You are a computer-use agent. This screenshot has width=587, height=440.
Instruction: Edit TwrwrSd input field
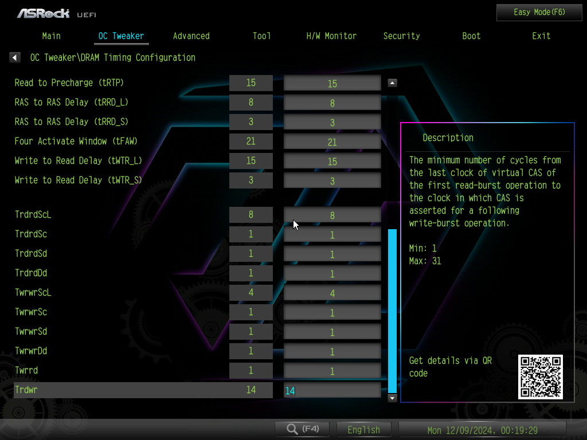click(332, 332)
